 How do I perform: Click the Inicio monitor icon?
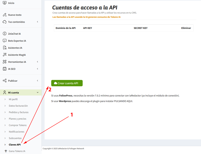point(5,3)
